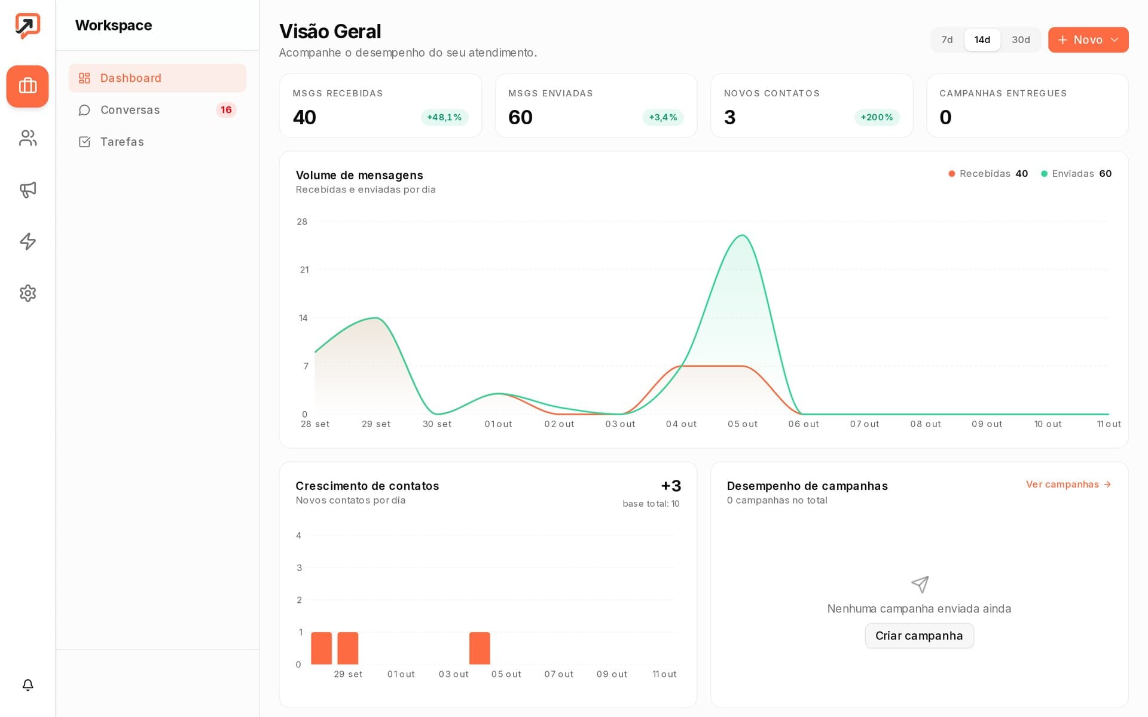Open the Workspace briefcase icon in rail
This screenshot has width=1148, height=717.
point(28,86)
